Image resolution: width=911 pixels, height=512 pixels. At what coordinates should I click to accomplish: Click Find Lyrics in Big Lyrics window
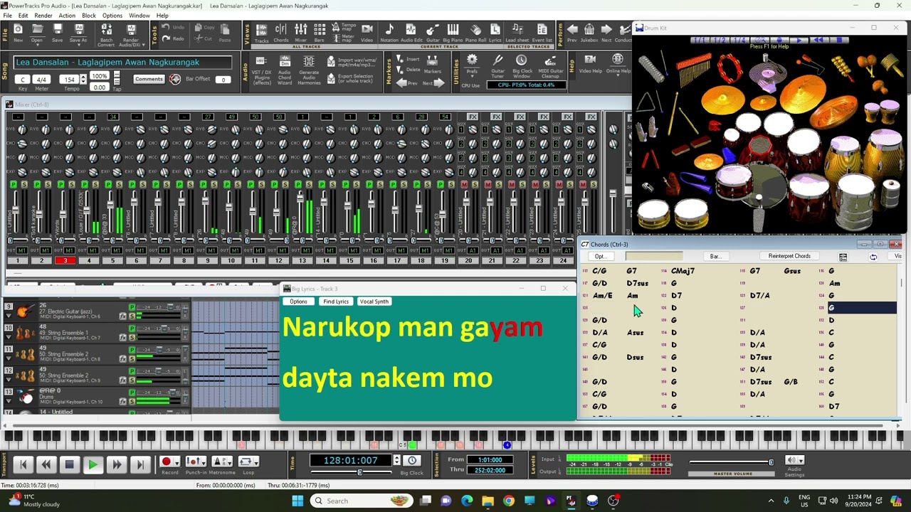[336, 302]
